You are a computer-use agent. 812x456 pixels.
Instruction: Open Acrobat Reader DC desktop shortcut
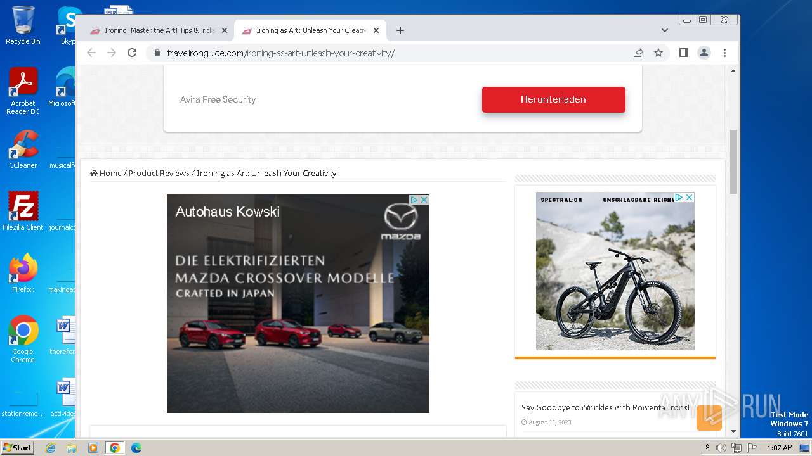(23, 91)
